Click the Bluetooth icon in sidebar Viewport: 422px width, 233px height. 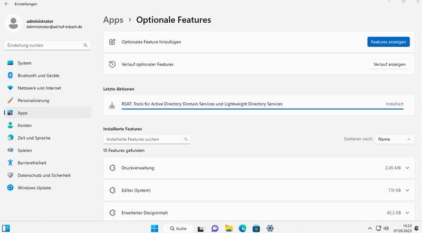coord(10,75)
